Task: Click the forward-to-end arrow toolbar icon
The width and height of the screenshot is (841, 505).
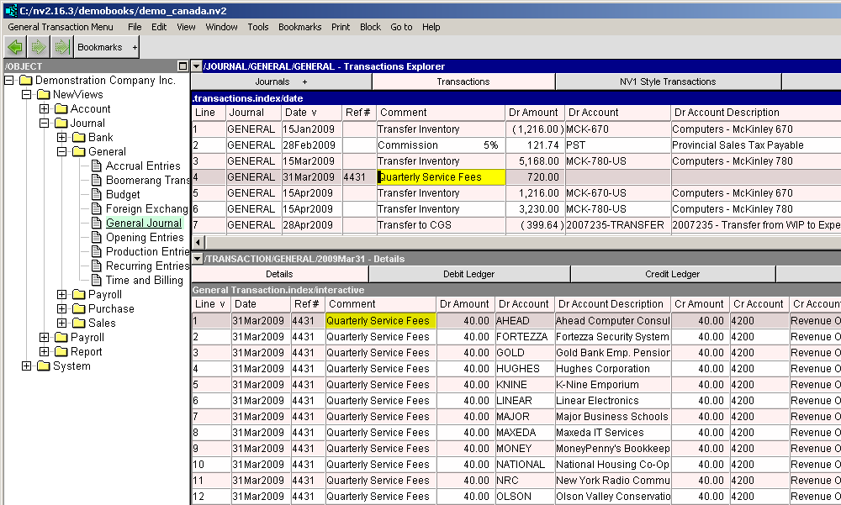Action: [x=61, y=47]
